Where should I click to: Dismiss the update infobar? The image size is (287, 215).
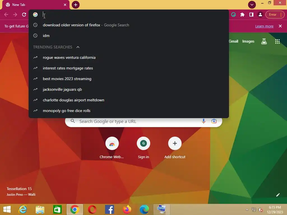[x=280, y=26]
